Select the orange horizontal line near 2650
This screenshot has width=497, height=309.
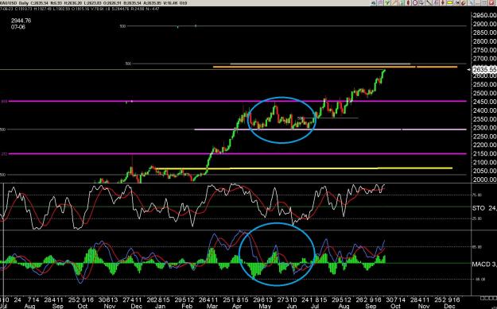click(x=335, y=67)
